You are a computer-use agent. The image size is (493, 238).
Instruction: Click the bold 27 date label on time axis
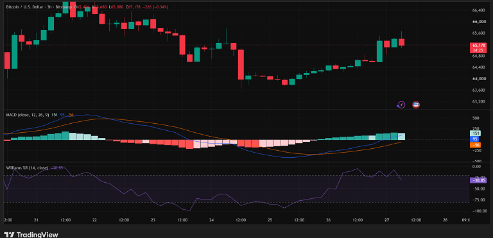pos(387,220)
